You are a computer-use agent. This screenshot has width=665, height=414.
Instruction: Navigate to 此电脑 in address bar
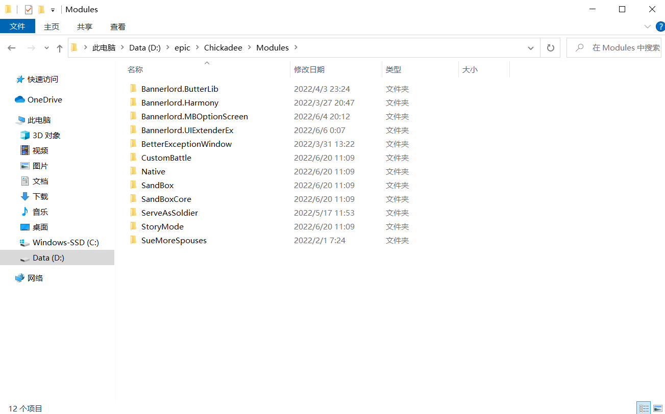point(104,47)
